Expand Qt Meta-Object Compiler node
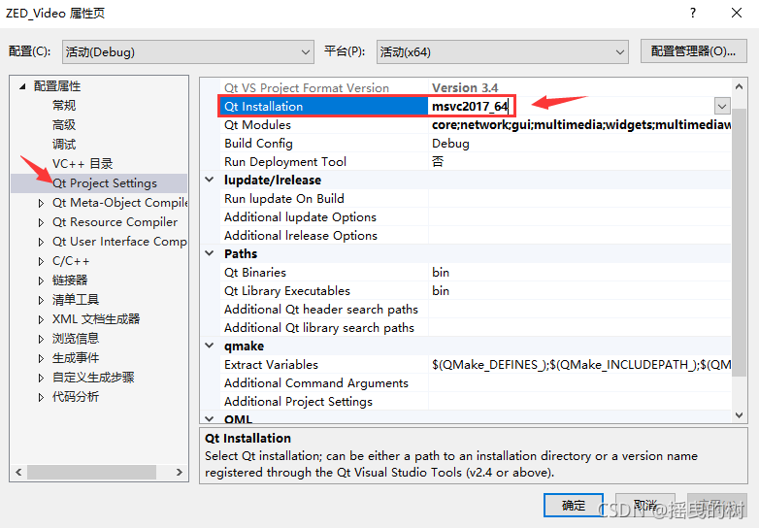This screenshot has width=759, height=528. 41,203
